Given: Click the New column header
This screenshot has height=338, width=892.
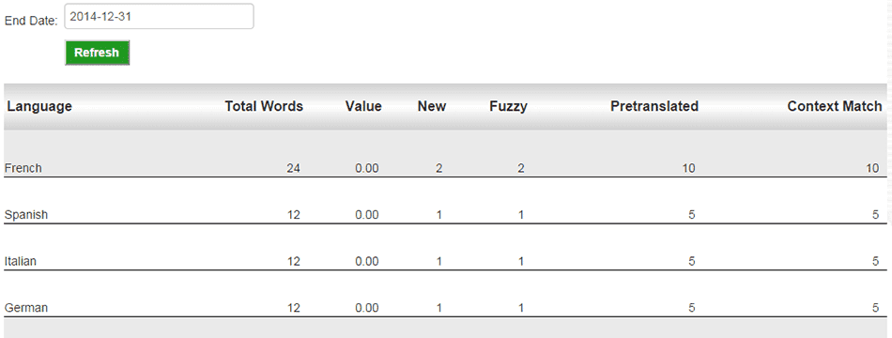Looking at the screenshot, I should point(432,106).
